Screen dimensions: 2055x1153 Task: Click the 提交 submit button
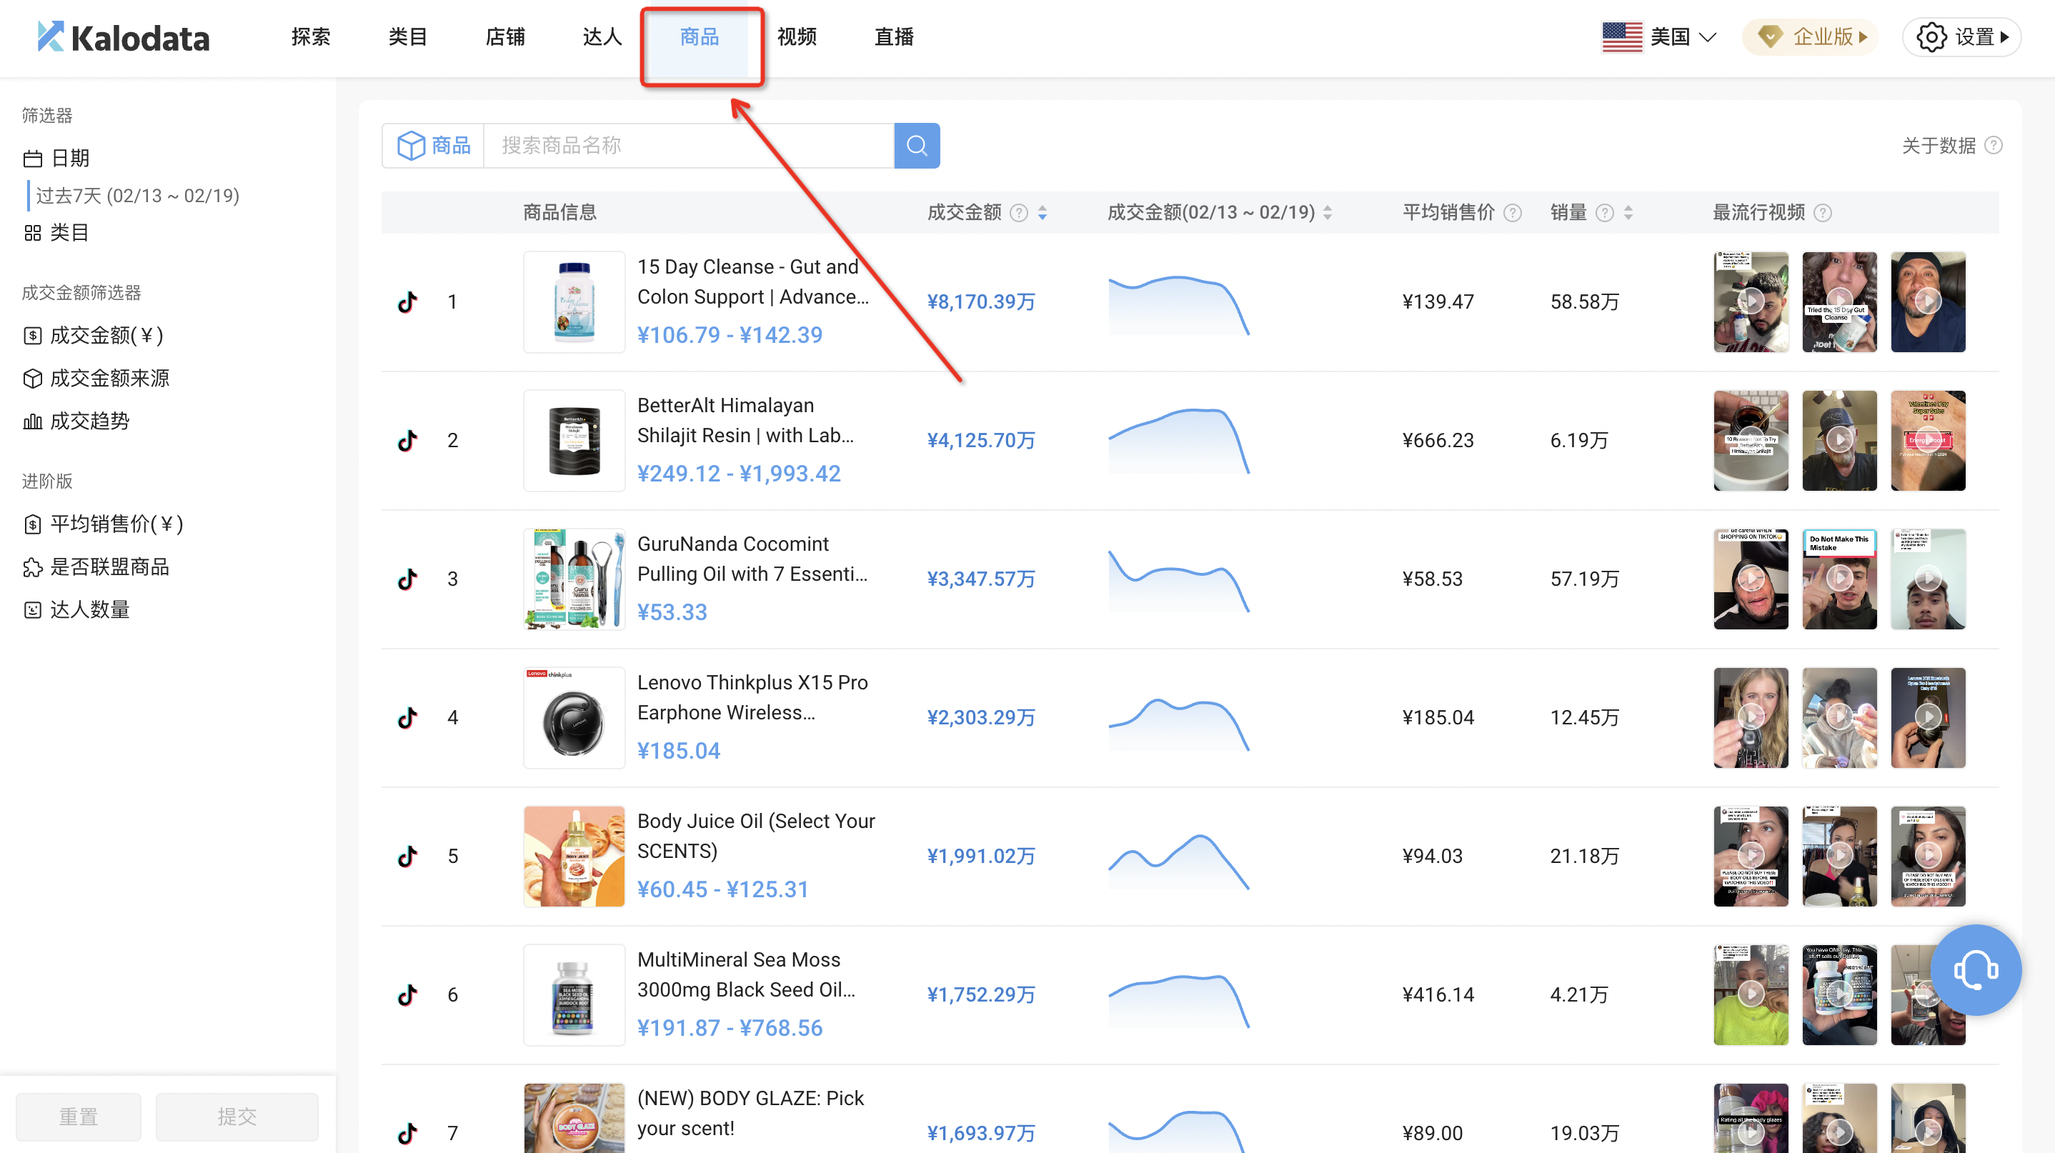[237, 1116]
